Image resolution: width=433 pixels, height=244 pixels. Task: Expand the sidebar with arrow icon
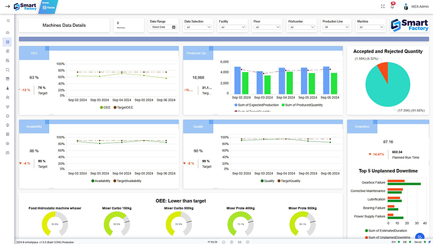pyautogui.click(x=8, y=7)
